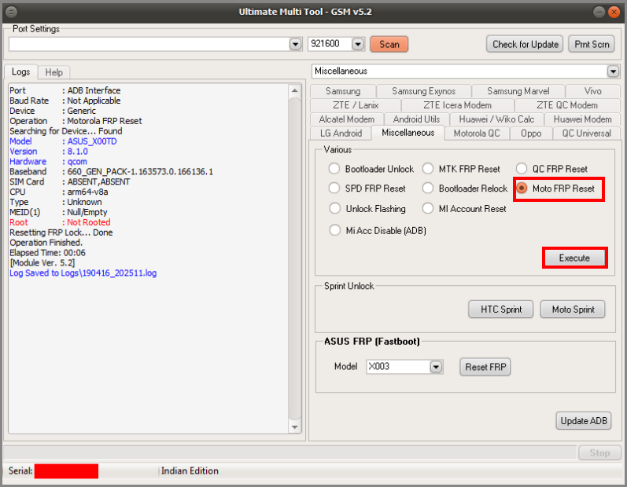Viewport: 627px width, 487px height.
Task: Expand the Miscellaneous module dropdown
Action: 613,71
